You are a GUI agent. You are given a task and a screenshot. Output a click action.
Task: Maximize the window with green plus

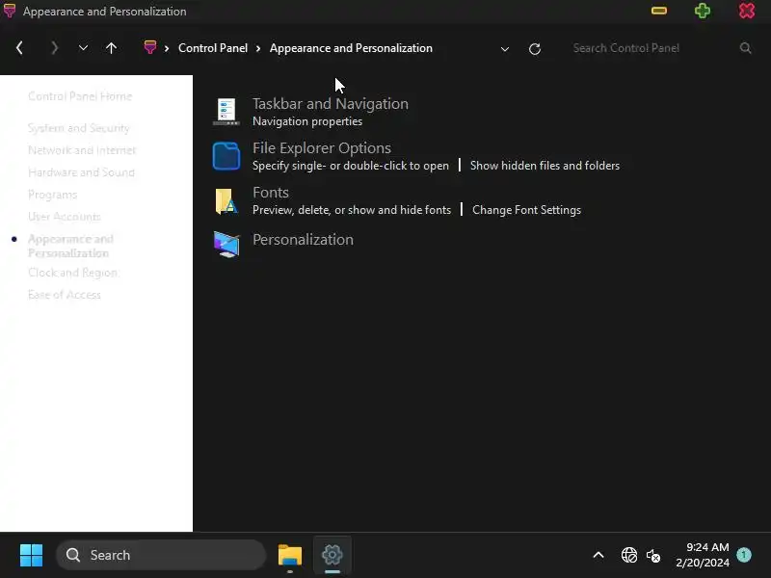coord(703,11)
